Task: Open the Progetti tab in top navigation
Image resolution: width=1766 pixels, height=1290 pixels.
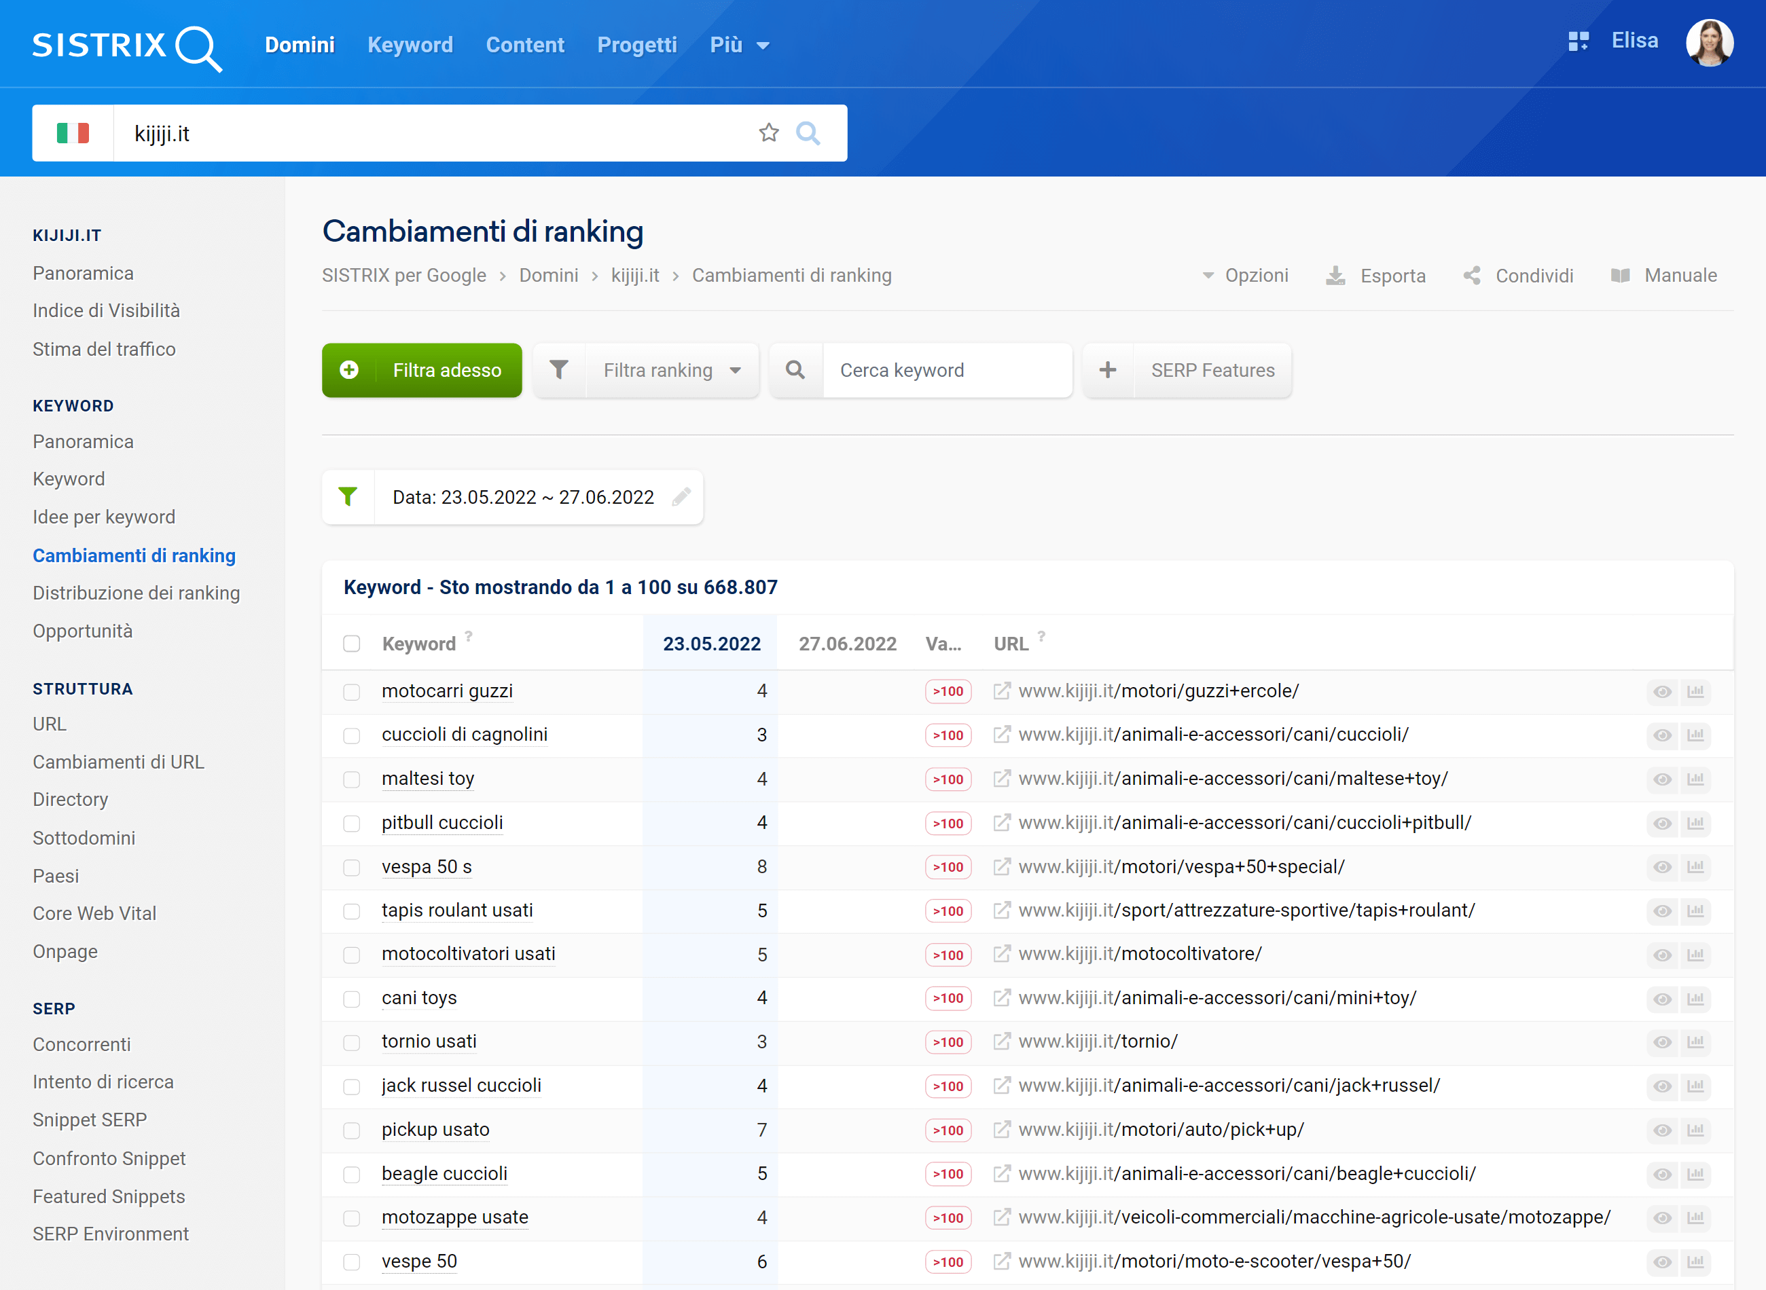Action: 636,45
